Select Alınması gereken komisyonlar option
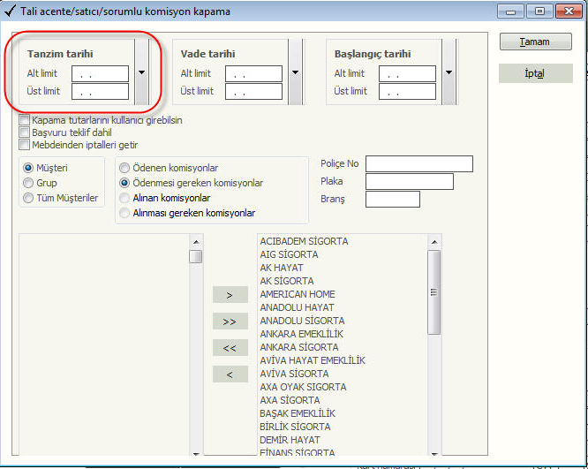 [x=124, y=213]
